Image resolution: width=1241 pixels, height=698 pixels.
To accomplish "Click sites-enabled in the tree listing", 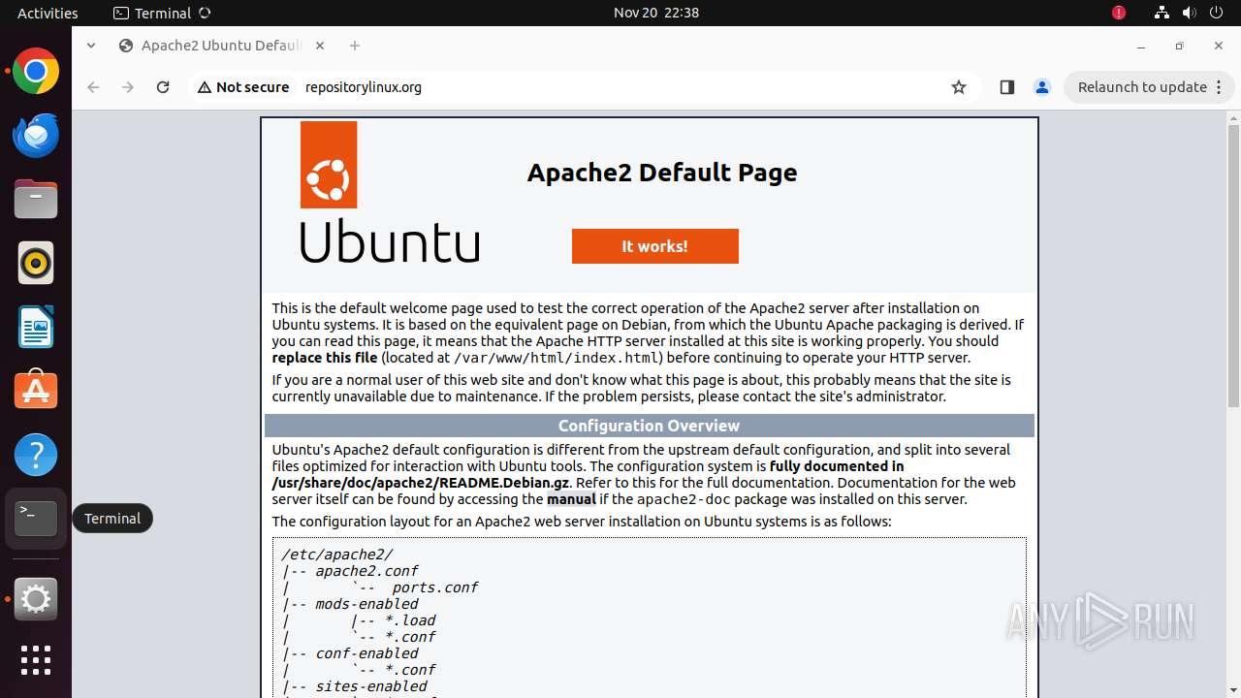I will pyautogui.click(x=370, y=686).
